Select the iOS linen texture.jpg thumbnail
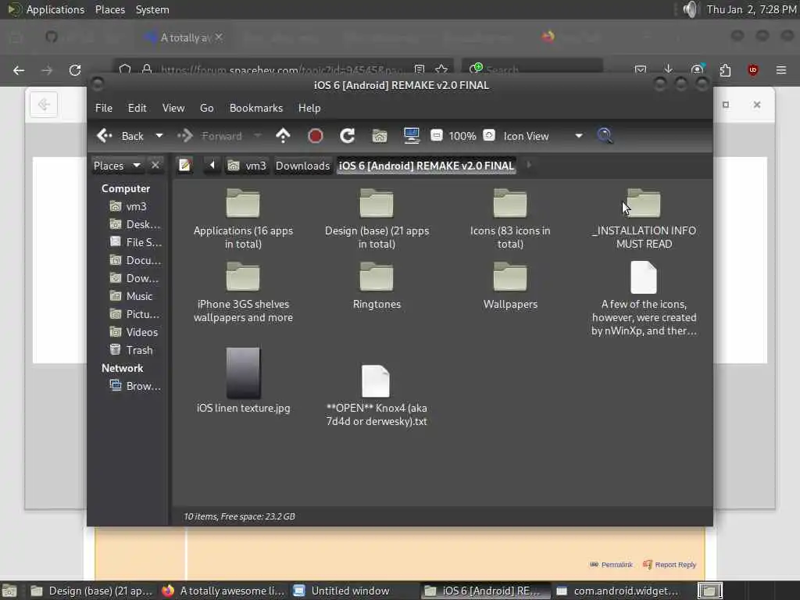800x600 pixels. [x=243, y=373]
